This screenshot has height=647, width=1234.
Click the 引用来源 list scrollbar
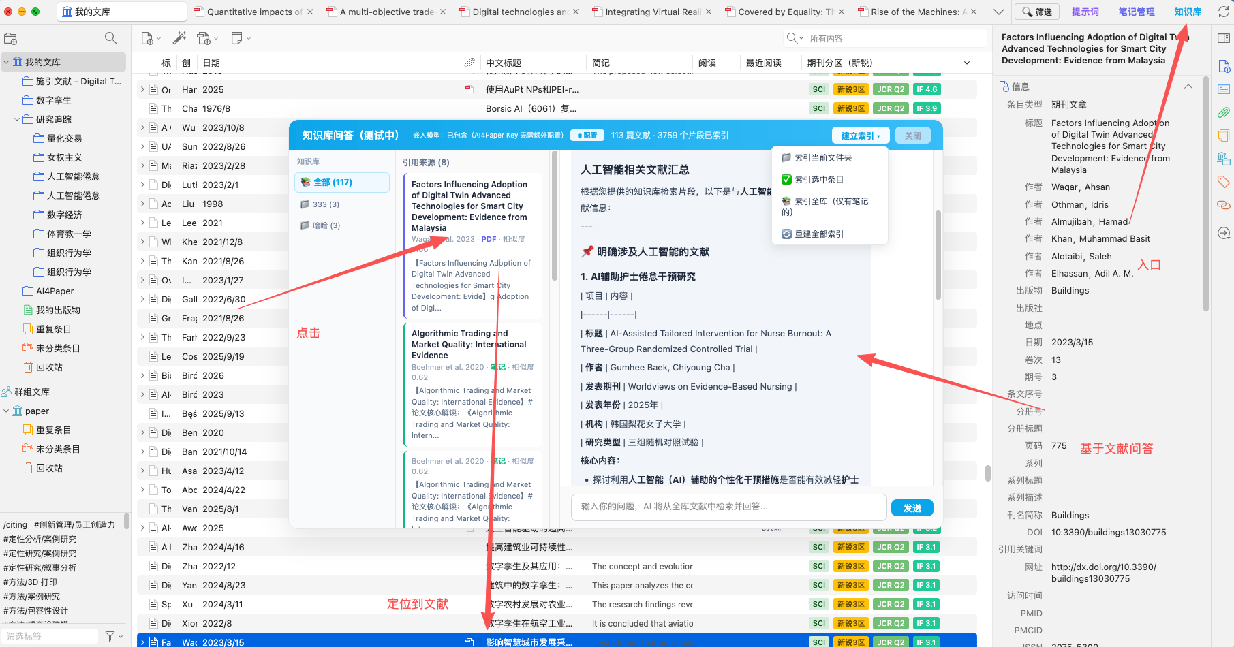(x=555, y=215)
